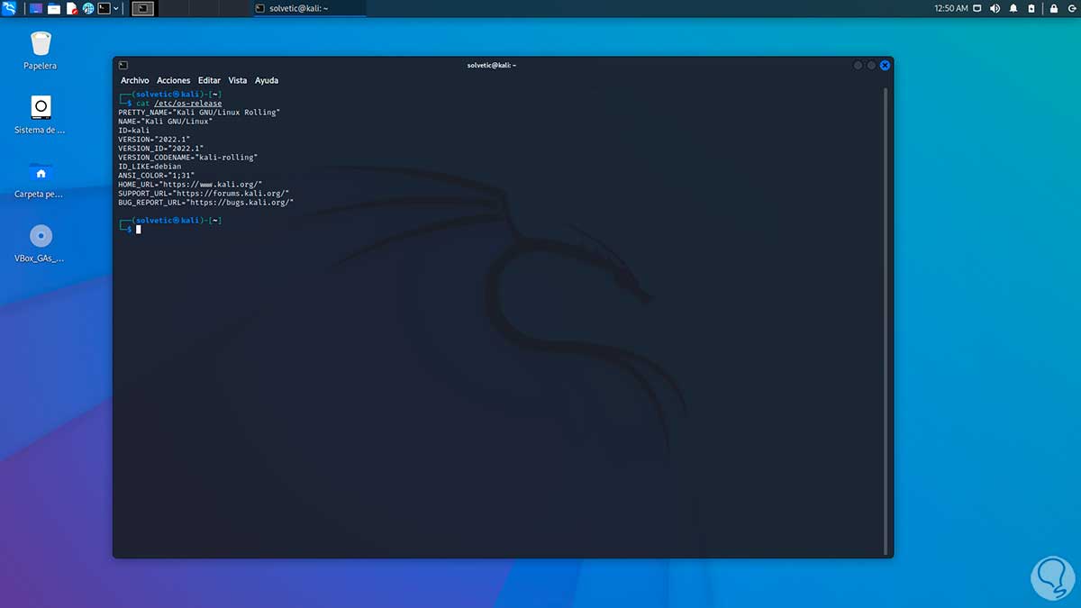The image size is (1081, 608).
Task: Open the volume control tray icon
Action: pyautogui.click(x=995, y=8)
